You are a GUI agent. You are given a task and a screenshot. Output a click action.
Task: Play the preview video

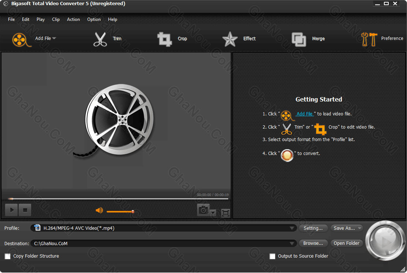click(11, 210)
